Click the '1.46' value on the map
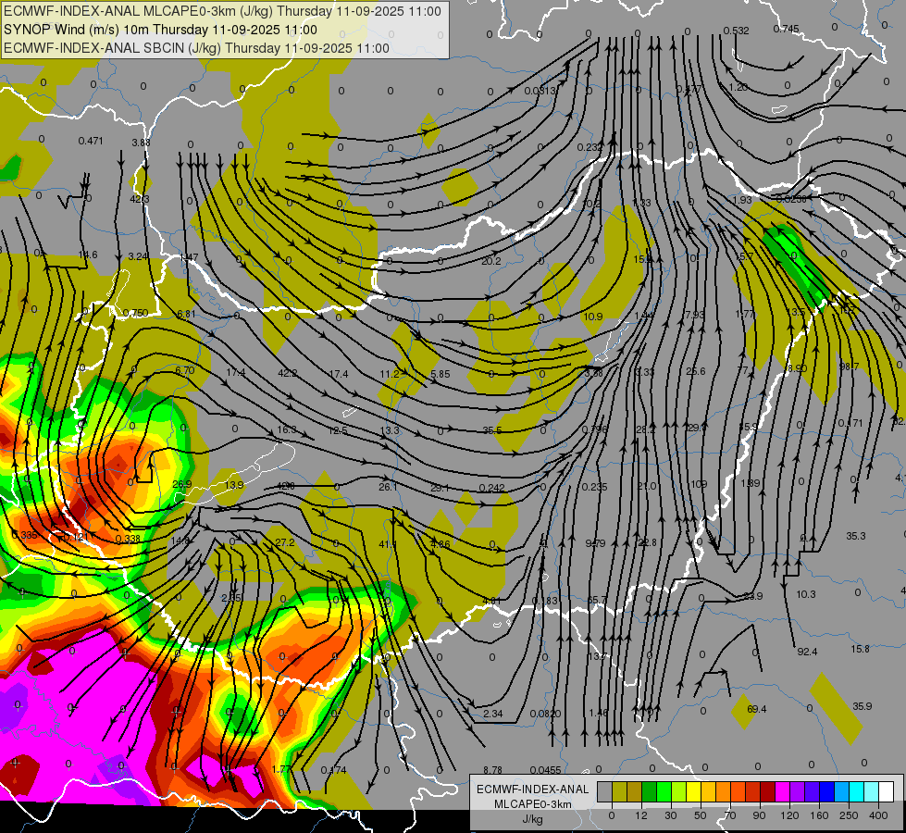 (599, 713)
